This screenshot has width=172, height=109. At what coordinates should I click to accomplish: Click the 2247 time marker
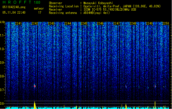click(x=116, y=23)
